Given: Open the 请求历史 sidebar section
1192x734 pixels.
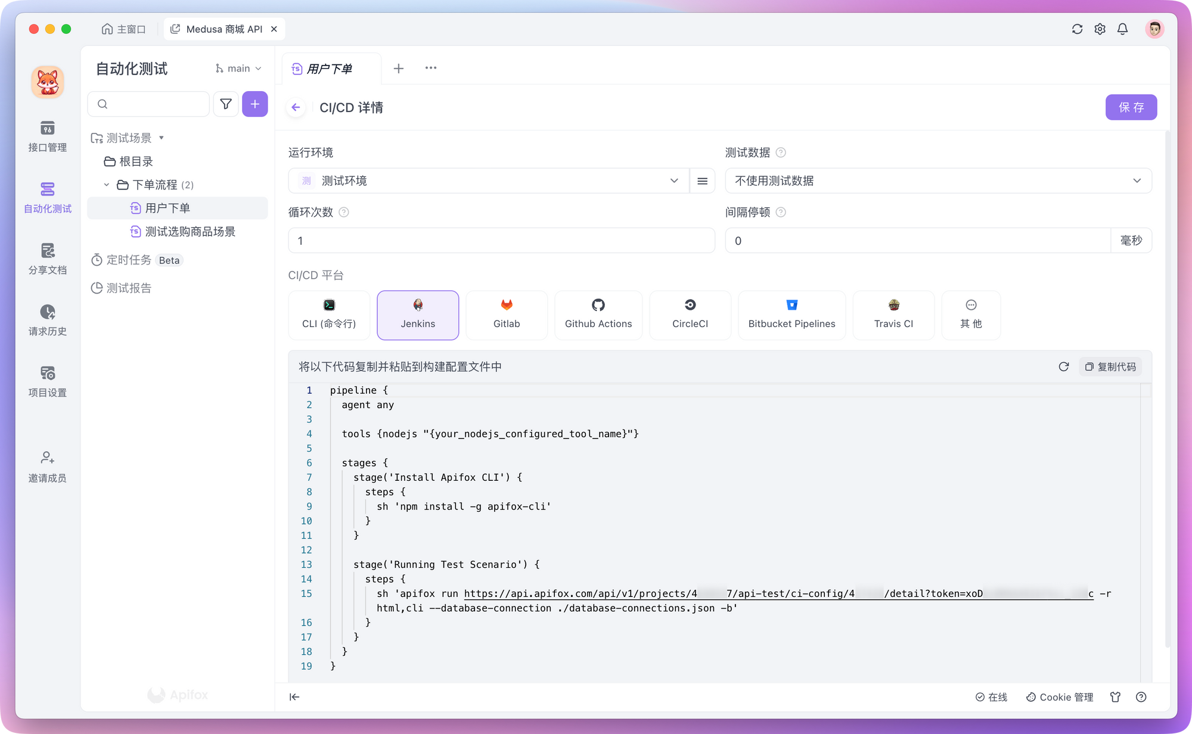Looking at the screenshot, I should pyautogui.click(x=48, y=321).
